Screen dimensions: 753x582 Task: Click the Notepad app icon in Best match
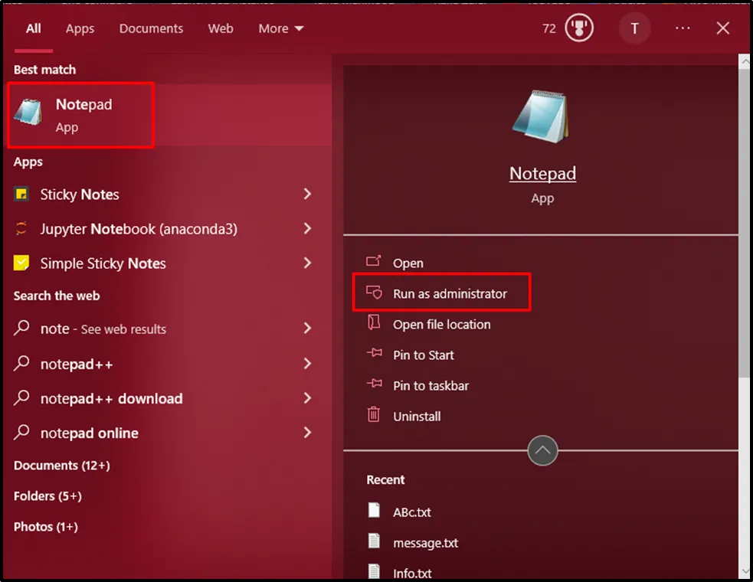[28, 113]
